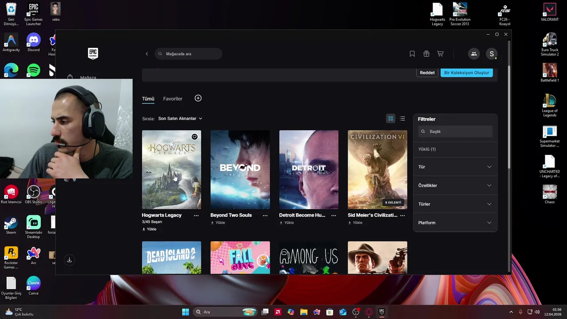Open Sid Meier's Civilization three-dot menu

pyautogui.click(x=402, y=215)
